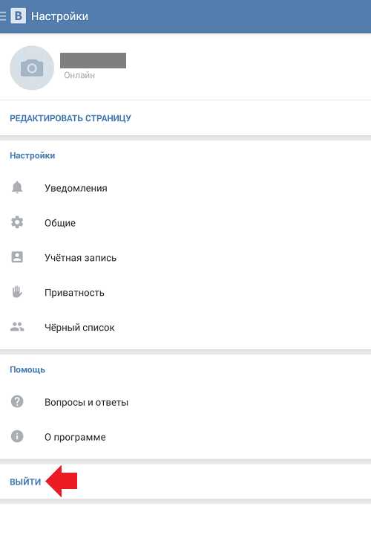Click the question mark help icon
Viewport: 371px width, 544px height.
coord(17,401)
